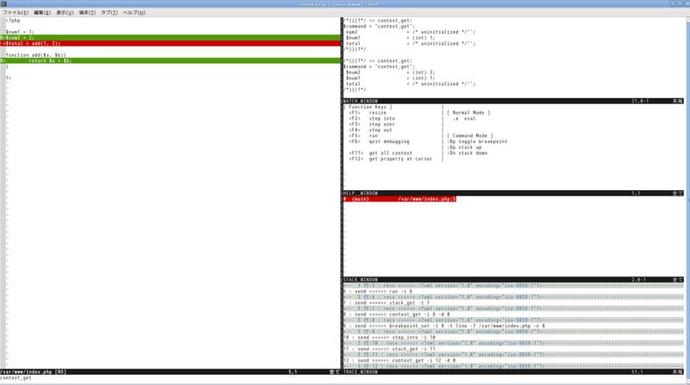Click the '<F1> resize' help line
690x385 pixels.
pos(367,113)
